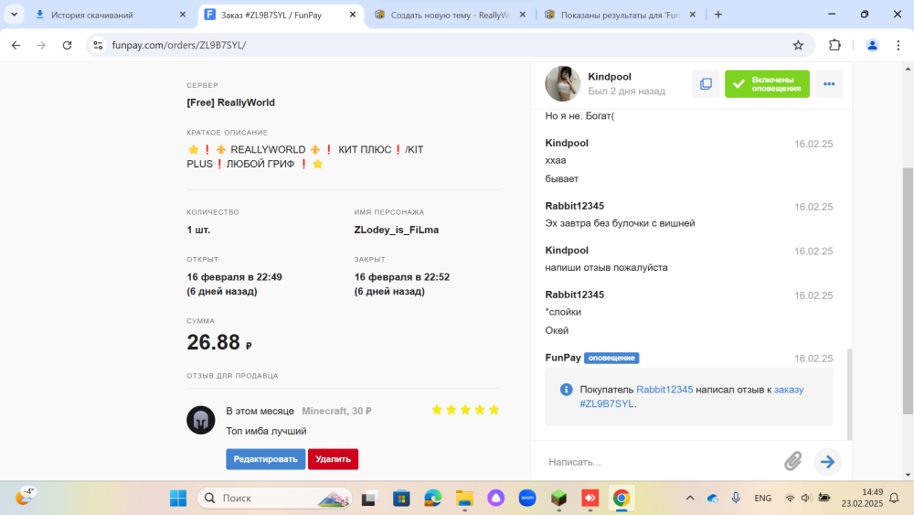
Task: Bookmark this page with star icon
Action: click(x=798, y=45)
